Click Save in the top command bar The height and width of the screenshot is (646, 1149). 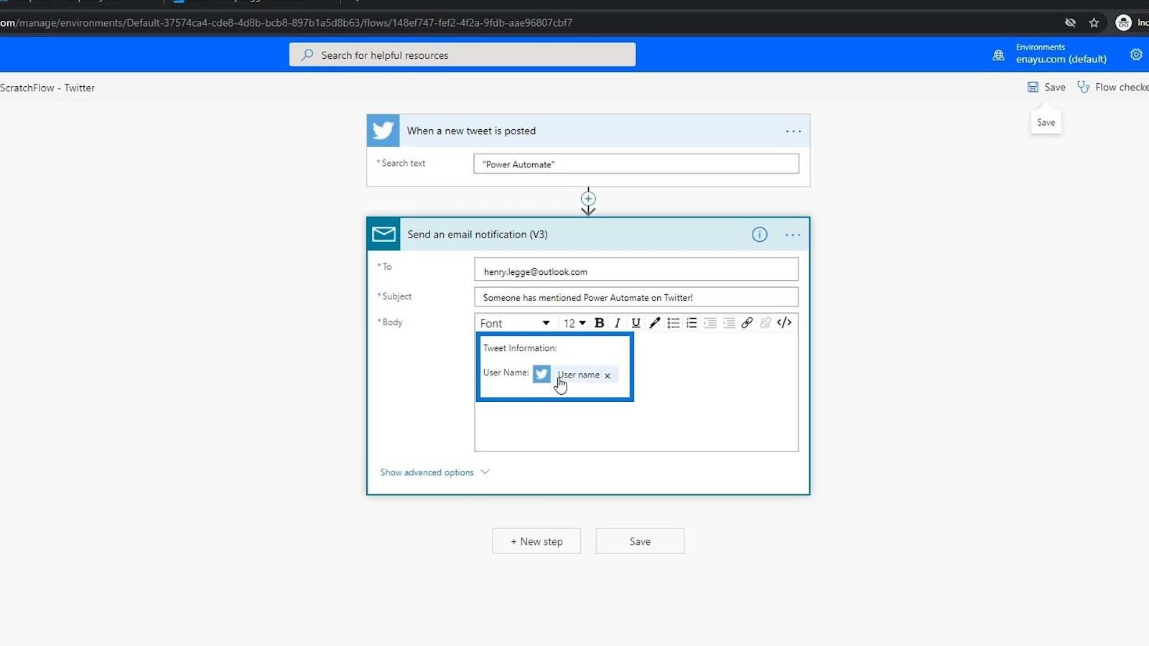[x=1046, y=87]
